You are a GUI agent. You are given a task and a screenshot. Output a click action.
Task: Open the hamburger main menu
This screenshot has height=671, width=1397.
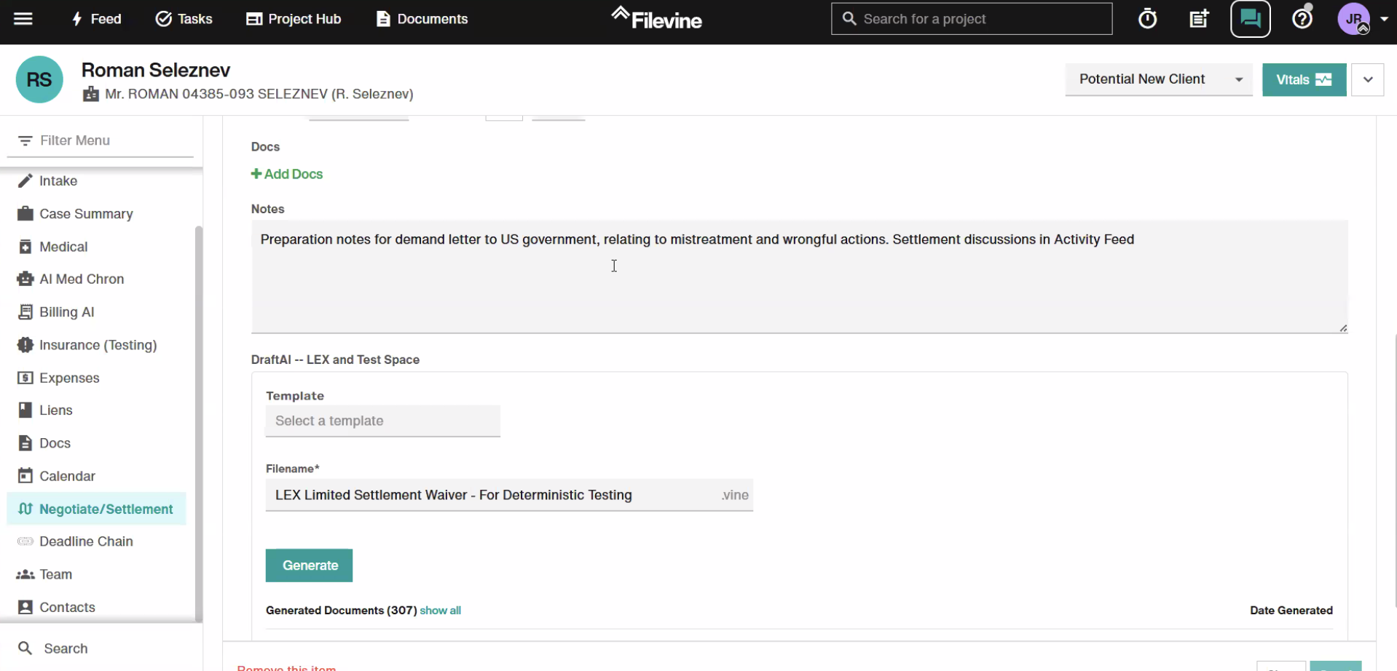coord(23,19)
